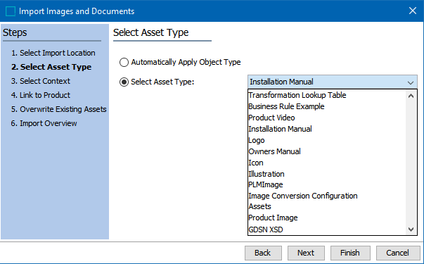Enable Automatically Apply Object Type option
Screen dimensions: 424x264
pyautogui.click(x=124, y=62)
